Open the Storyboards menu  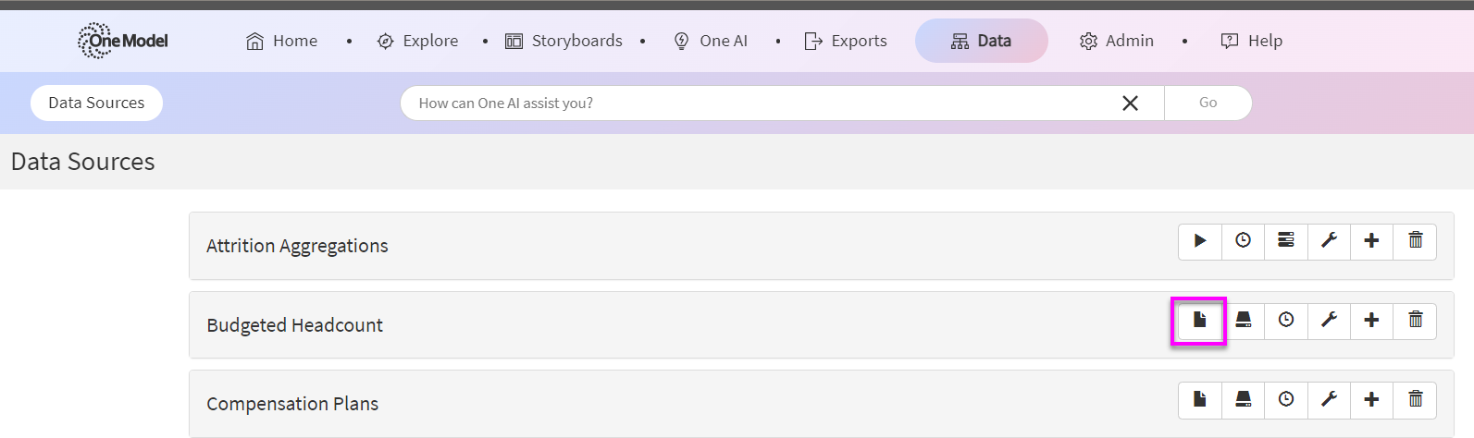pyautogui.click(x=564, y=41)
